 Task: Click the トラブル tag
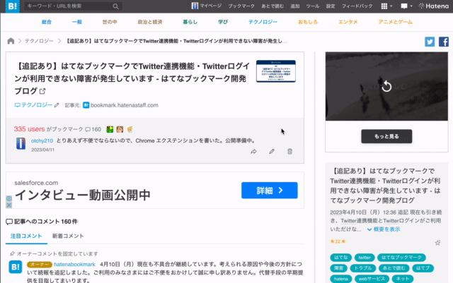pos(363,268)
